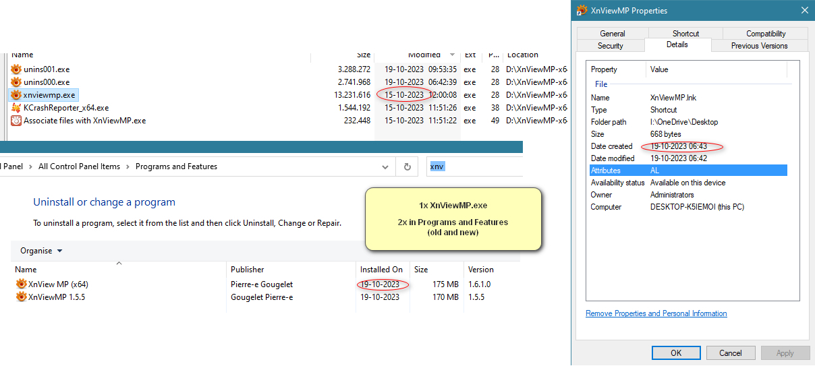Image resolution: width=815 pixels, height=366 pixels.
Task: Click the 1.5.5 version cell
Action: (476, 297)
